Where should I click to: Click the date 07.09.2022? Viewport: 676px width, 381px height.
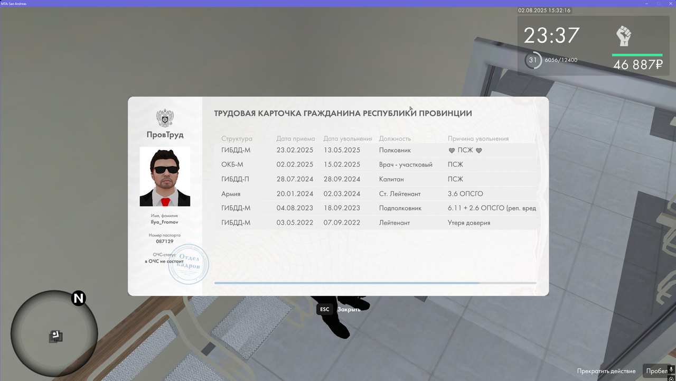pos(342,222)
